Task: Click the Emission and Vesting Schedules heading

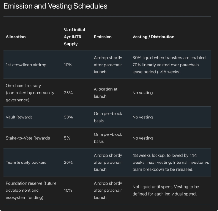Action: coord(55,6)
